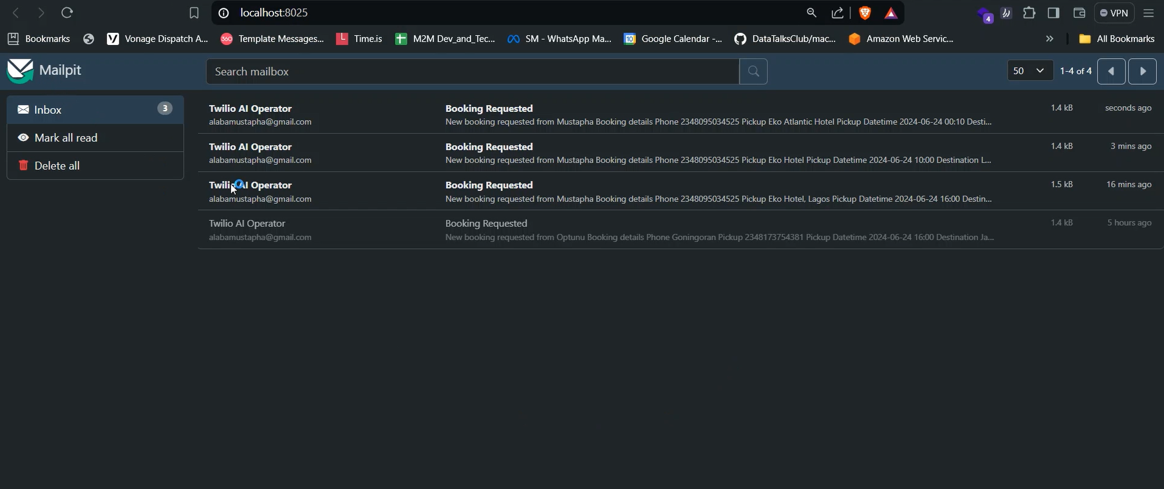Open Brave Shields lion icon
The image size is (1164, 489).
click(x=865, y=13)
